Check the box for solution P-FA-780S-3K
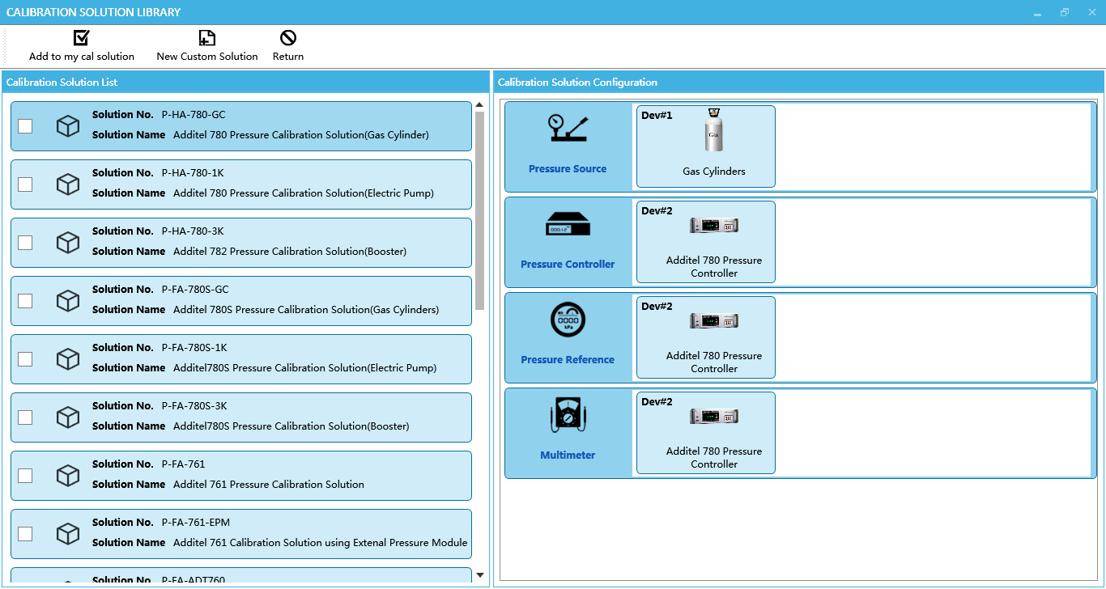The height and width of the screenshot is (589, 1106). (x=25, y=417)
